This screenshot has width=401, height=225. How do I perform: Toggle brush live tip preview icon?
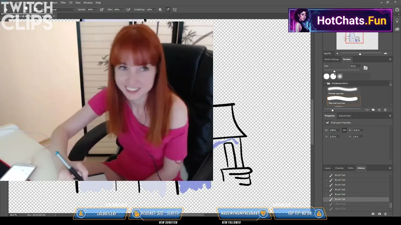(367, 110)
